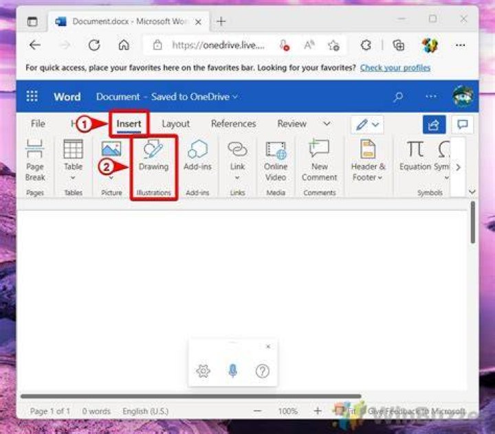The height and width of the screenshot is (434, 495).
Task: Click the Check your profiles link
Action: 395,67
